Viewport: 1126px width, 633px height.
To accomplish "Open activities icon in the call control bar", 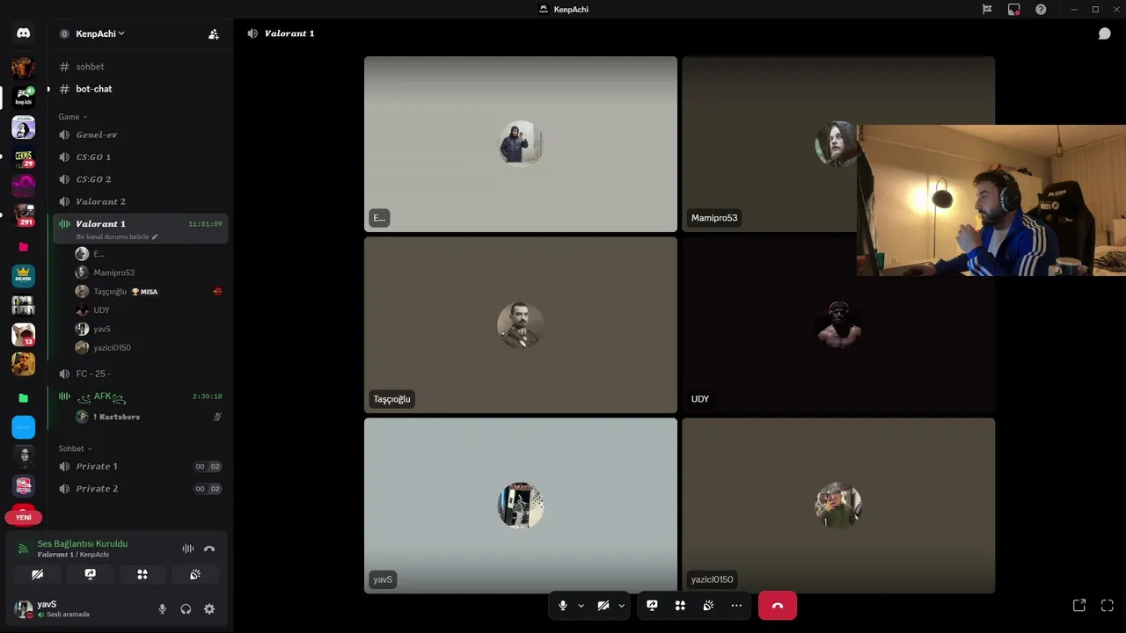I will [x=680, y=606].
